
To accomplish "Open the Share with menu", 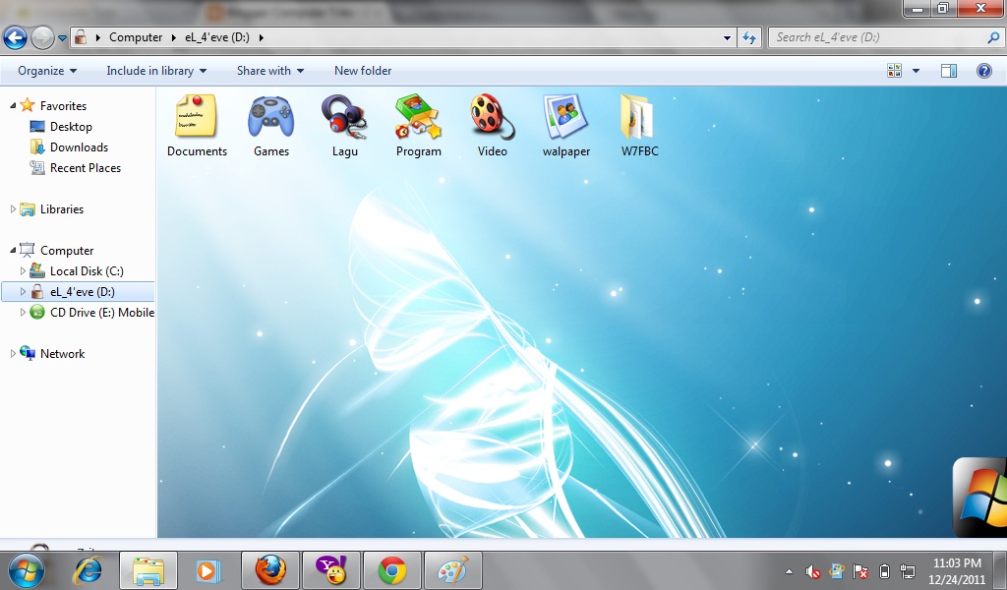I will pyautogui.click(x=269, y=70).
